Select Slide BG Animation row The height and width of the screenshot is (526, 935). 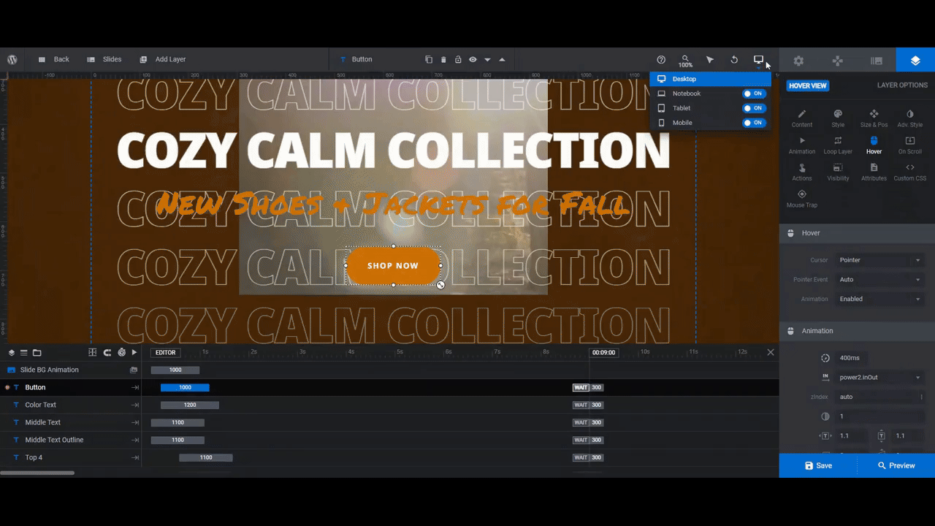(71, 370)
